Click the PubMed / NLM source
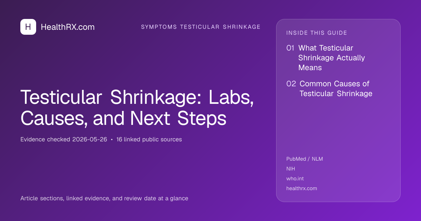Screen dimensions: 421x221 [305, 159]
